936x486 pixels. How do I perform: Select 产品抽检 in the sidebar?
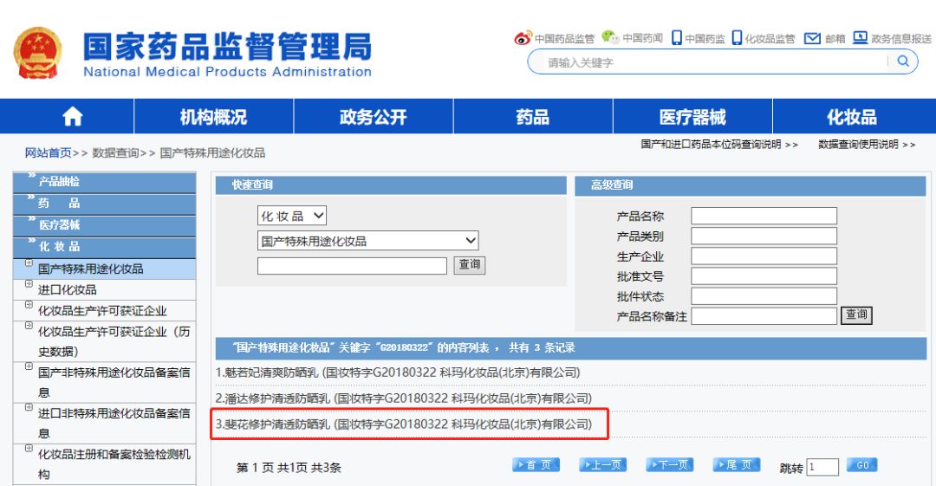tap(105, 182)
